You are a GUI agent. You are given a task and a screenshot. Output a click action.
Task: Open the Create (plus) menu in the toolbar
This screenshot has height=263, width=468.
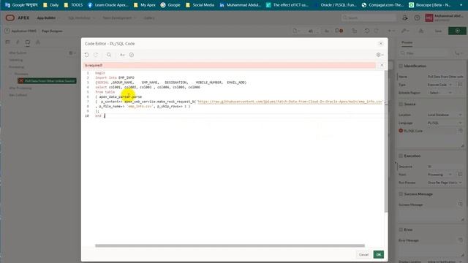coord(390,31)
